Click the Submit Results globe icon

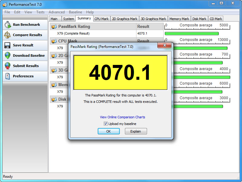tap(7, 66)
